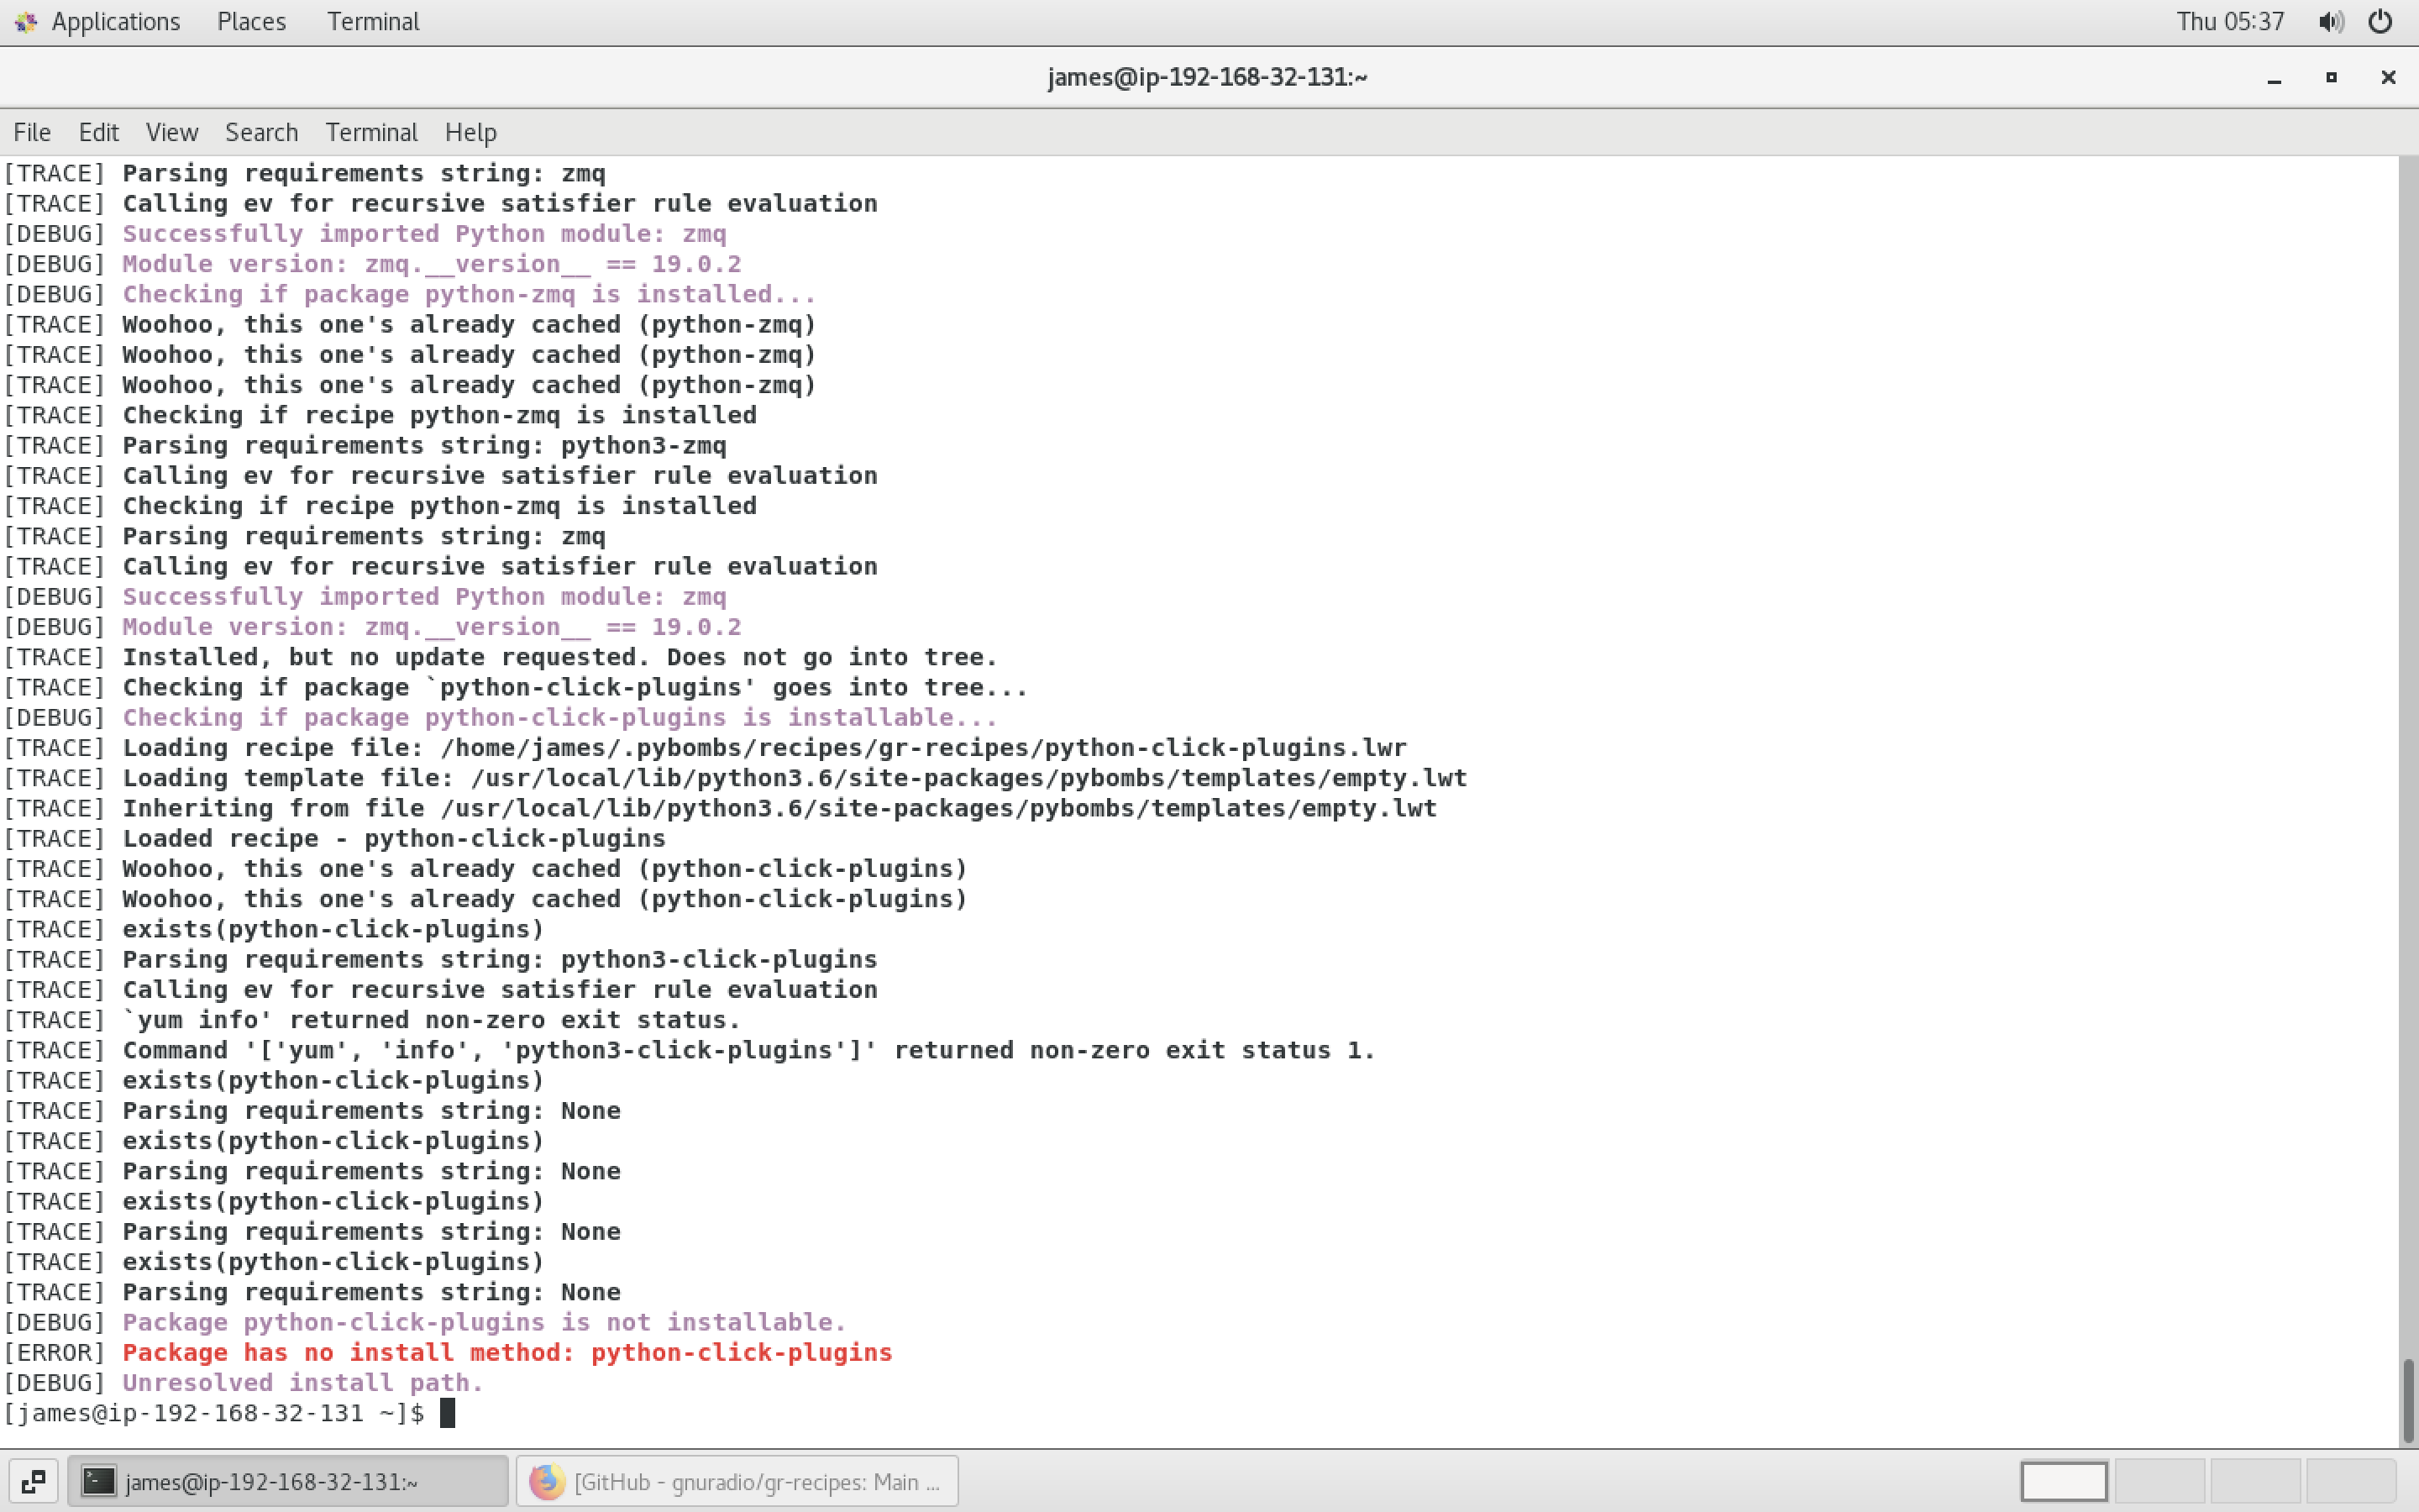
Task: Click the Command yum info exit status line
Action: (690, 1050)
